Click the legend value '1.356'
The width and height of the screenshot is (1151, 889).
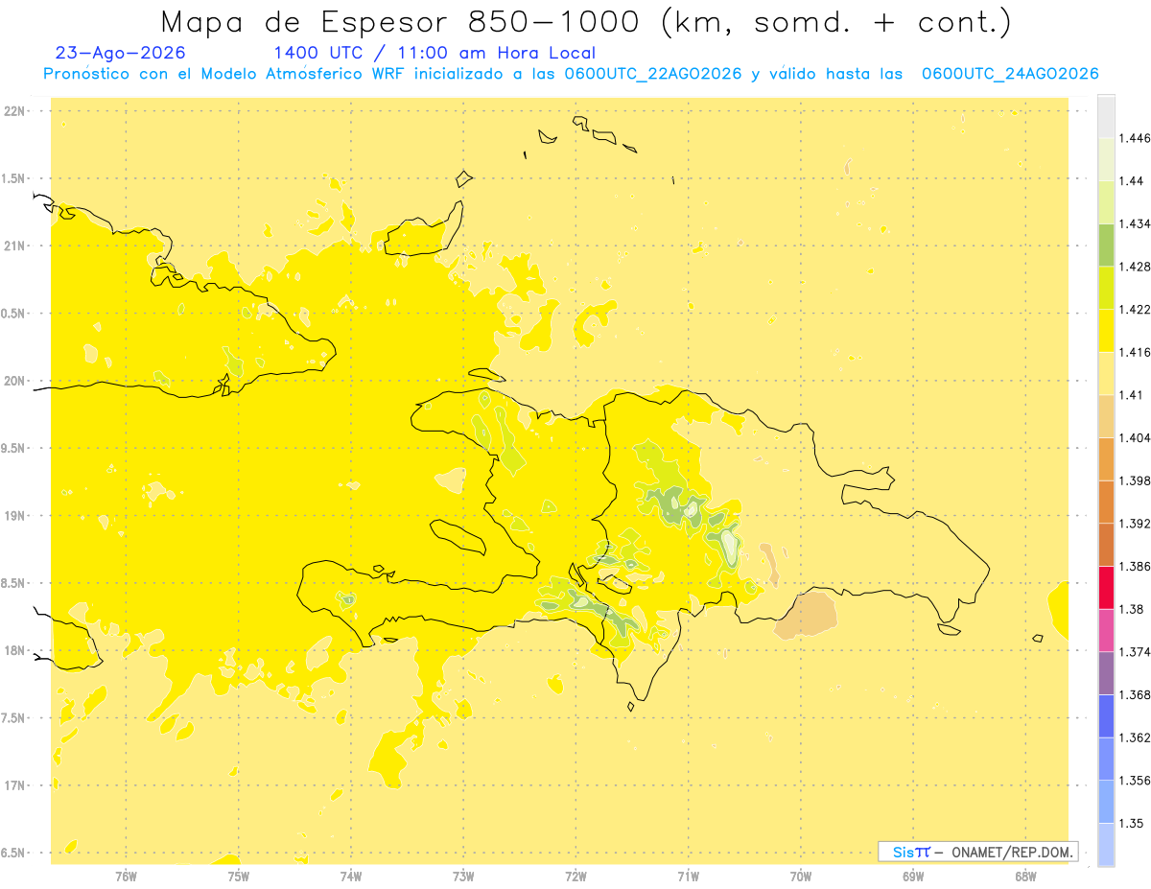[1135, 781]
